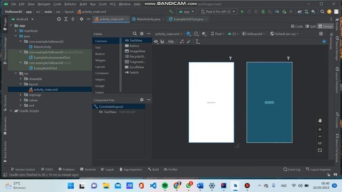This screenshot has width=342, height=192.
Task: Click the Guidelines icon in design toolbar
Action: coord(197,42)
